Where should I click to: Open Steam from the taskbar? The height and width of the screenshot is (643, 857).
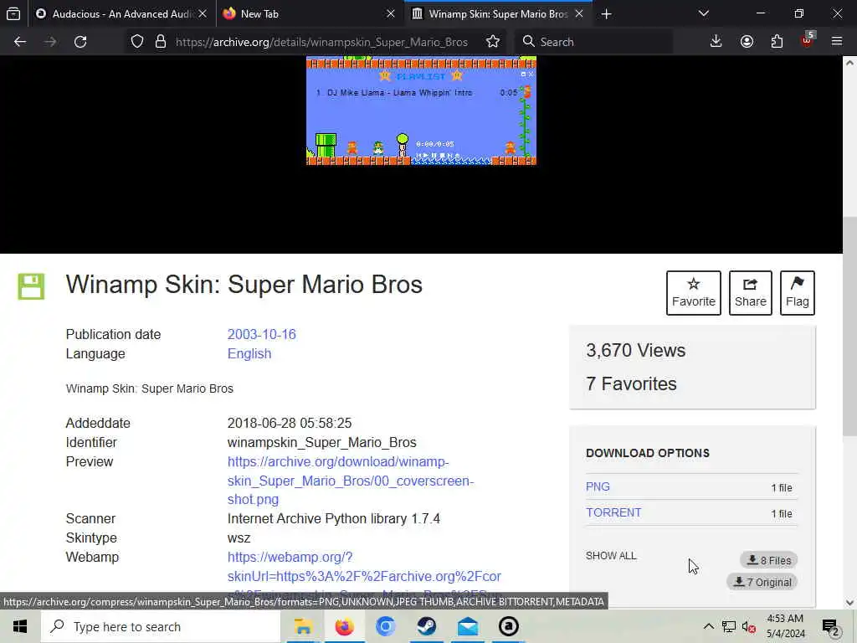[427, 626]
